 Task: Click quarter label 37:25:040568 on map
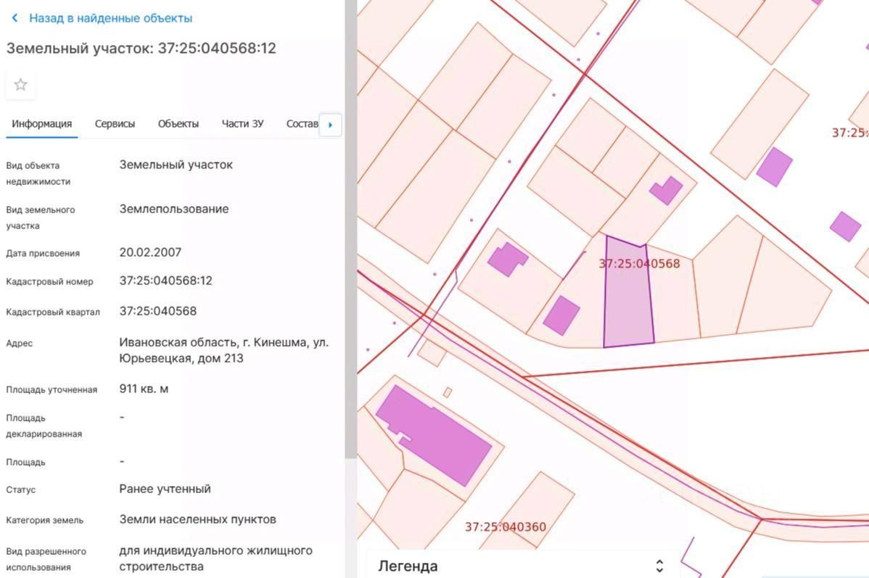639,263
